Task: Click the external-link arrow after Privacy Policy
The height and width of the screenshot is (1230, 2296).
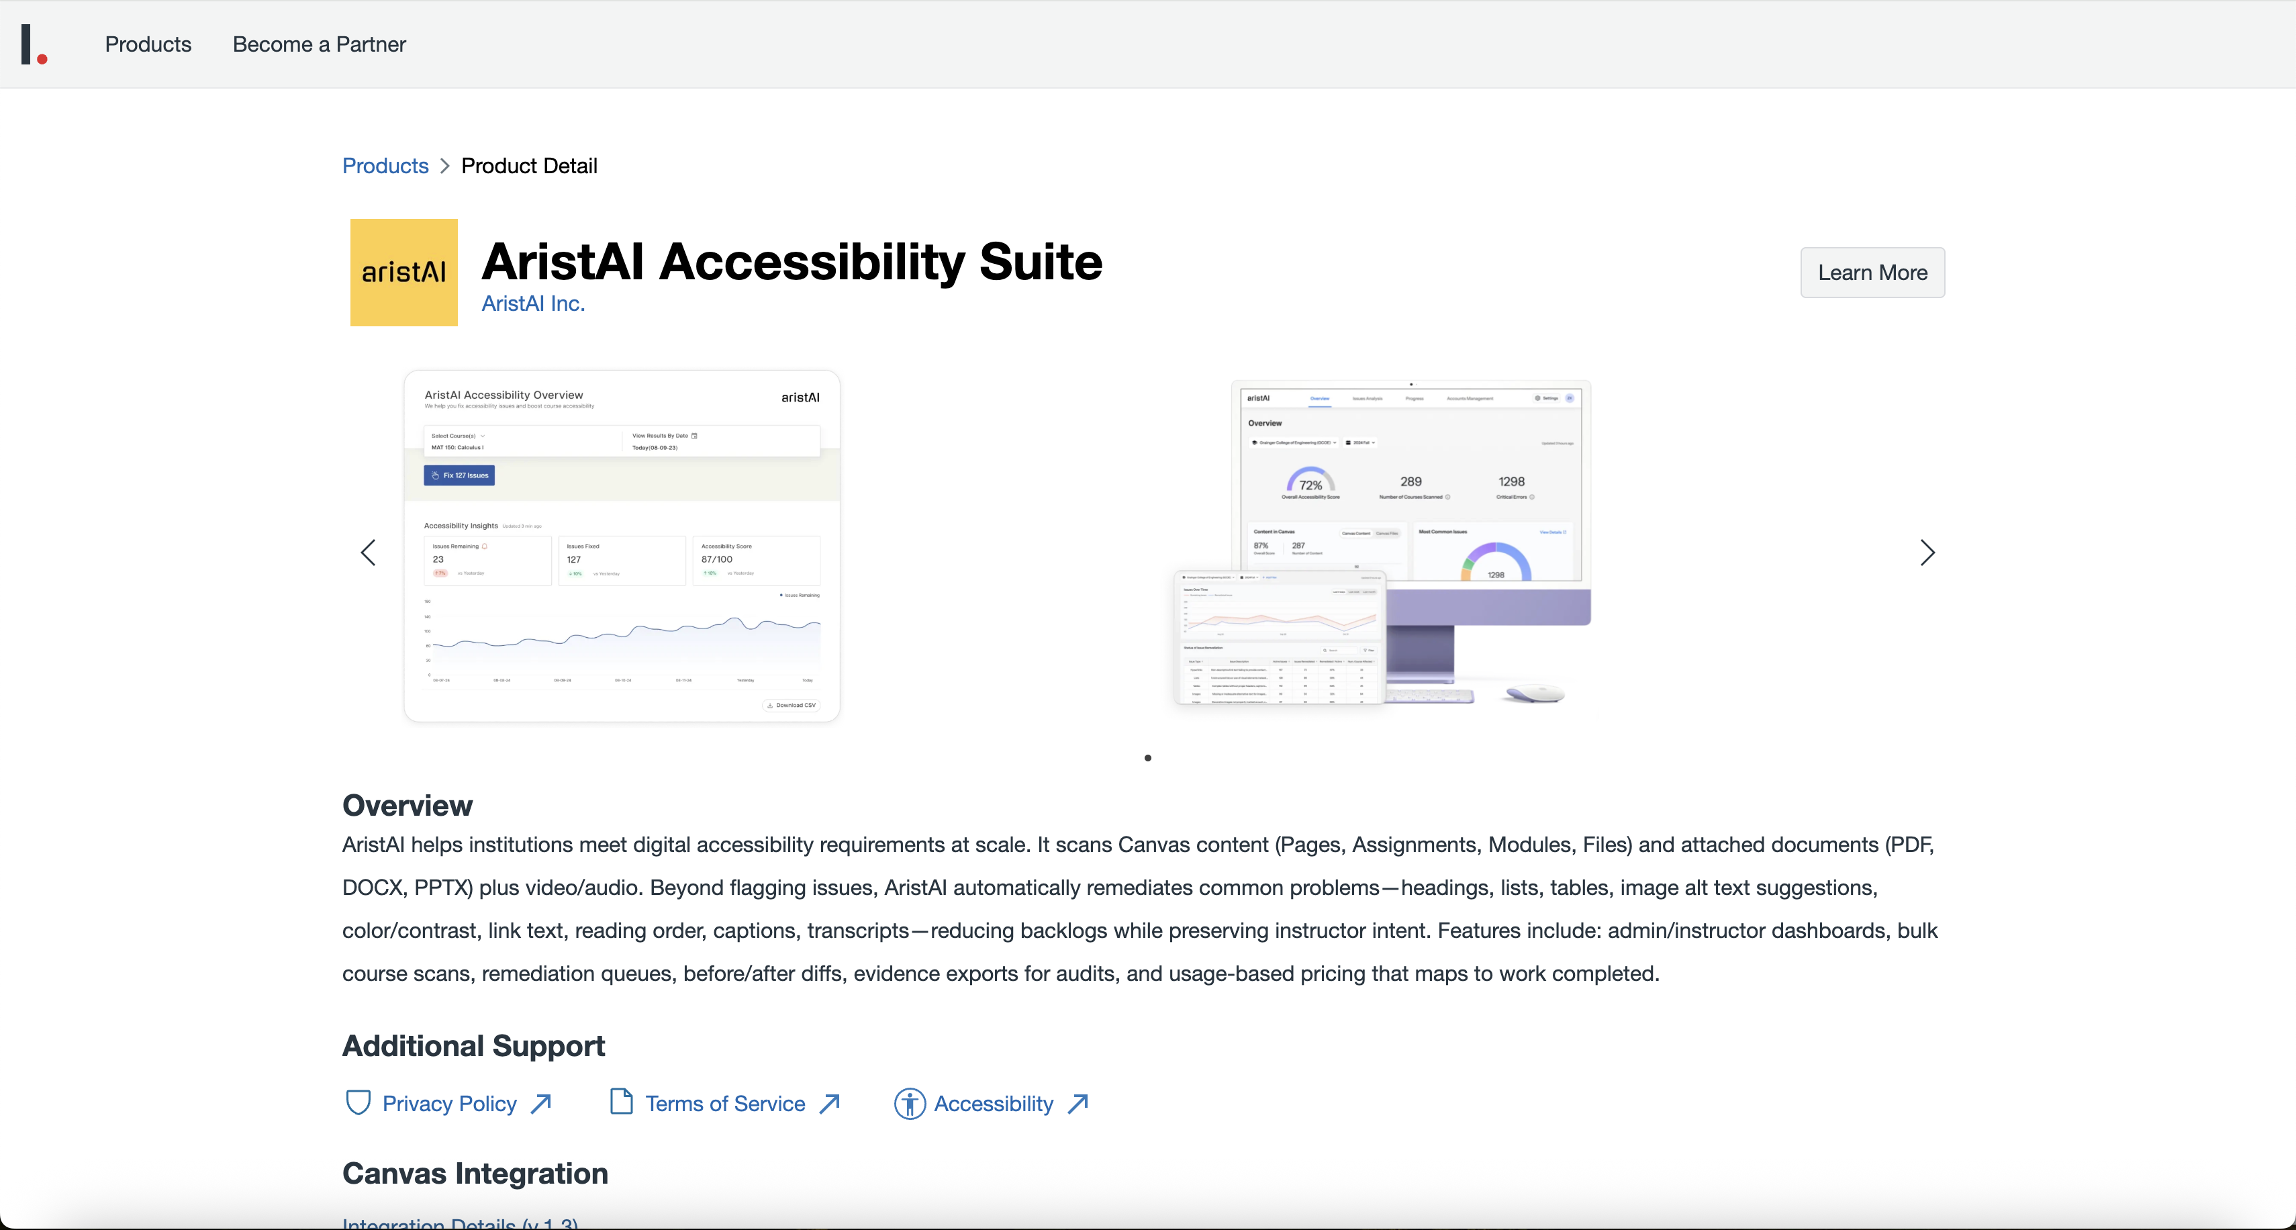Action: click(x=541, y=1103)
